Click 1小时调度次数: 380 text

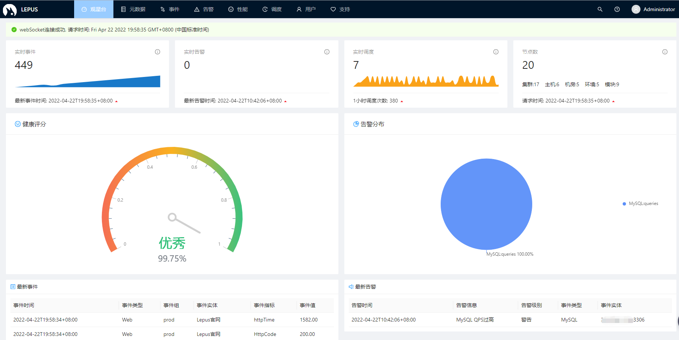click(x=375, y=101)
